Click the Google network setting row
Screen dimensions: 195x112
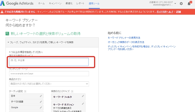tap(26, 107)
